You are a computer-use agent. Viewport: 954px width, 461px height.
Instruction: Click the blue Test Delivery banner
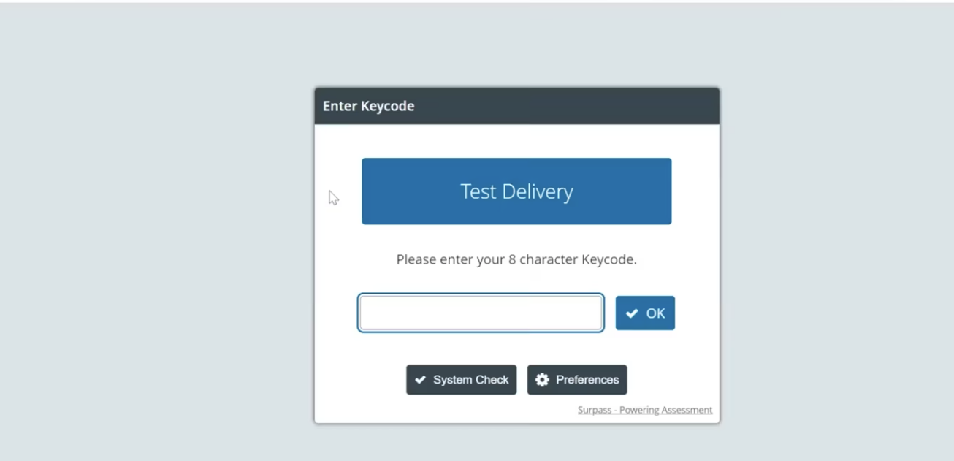pyautogui.click(x=516, y=191)
